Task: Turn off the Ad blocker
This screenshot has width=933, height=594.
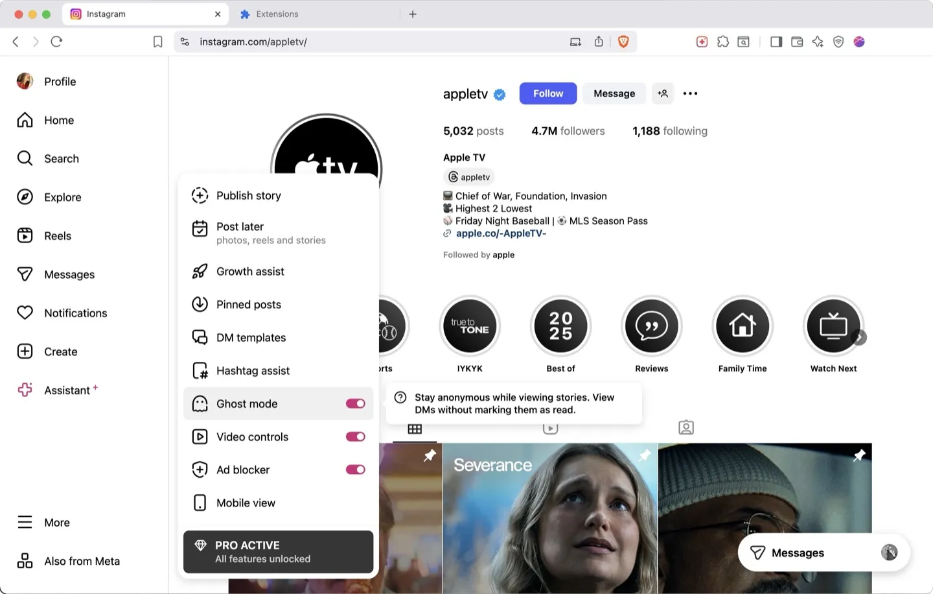Action: tap(355, 469)
